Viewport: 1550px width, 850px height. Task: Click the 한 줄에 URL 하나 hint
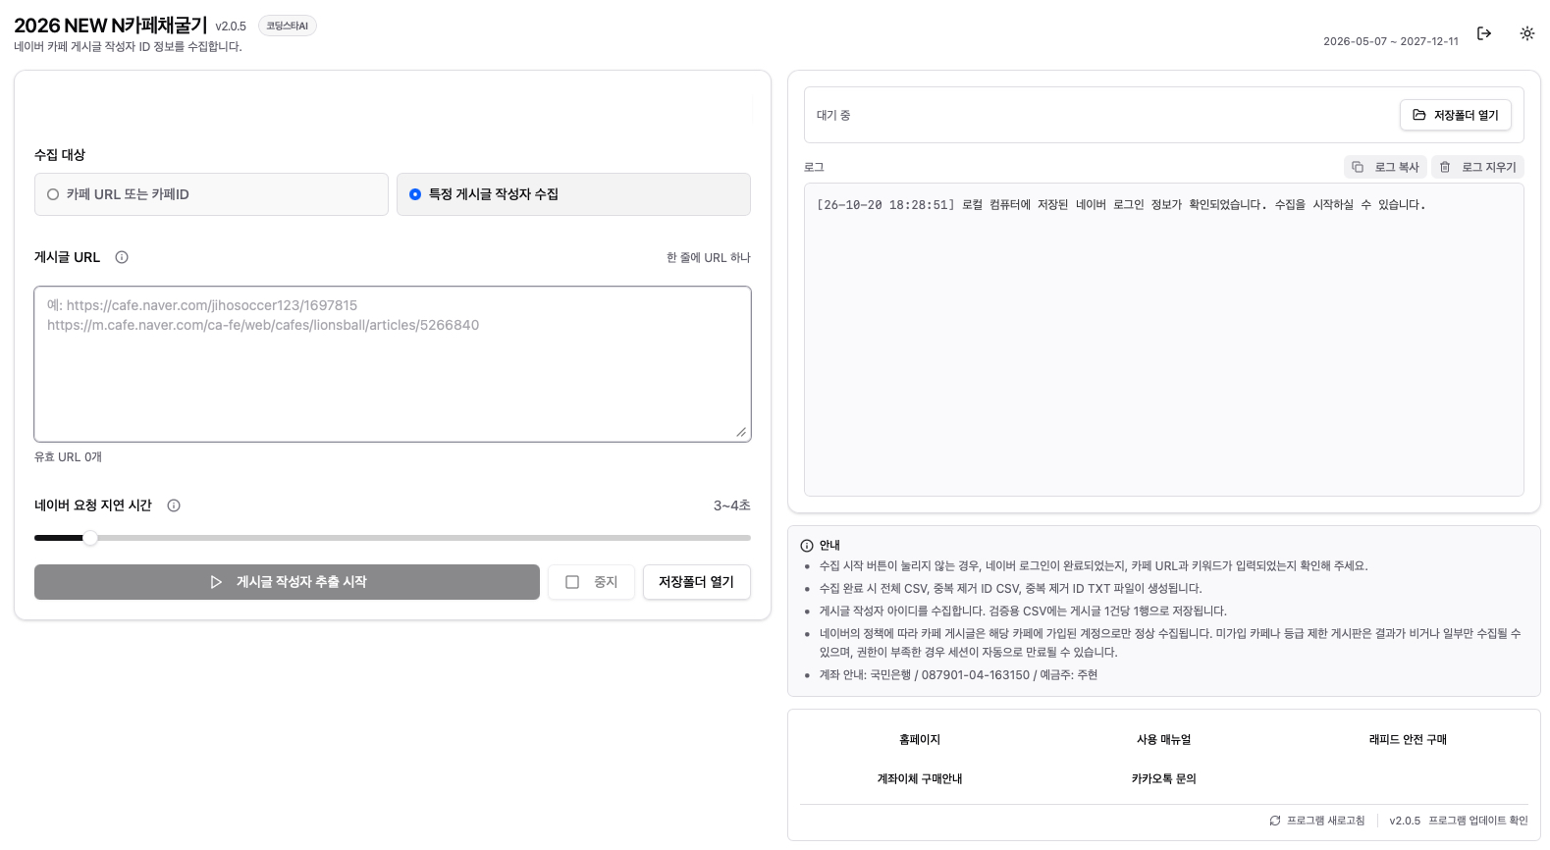tap(708, 258)
